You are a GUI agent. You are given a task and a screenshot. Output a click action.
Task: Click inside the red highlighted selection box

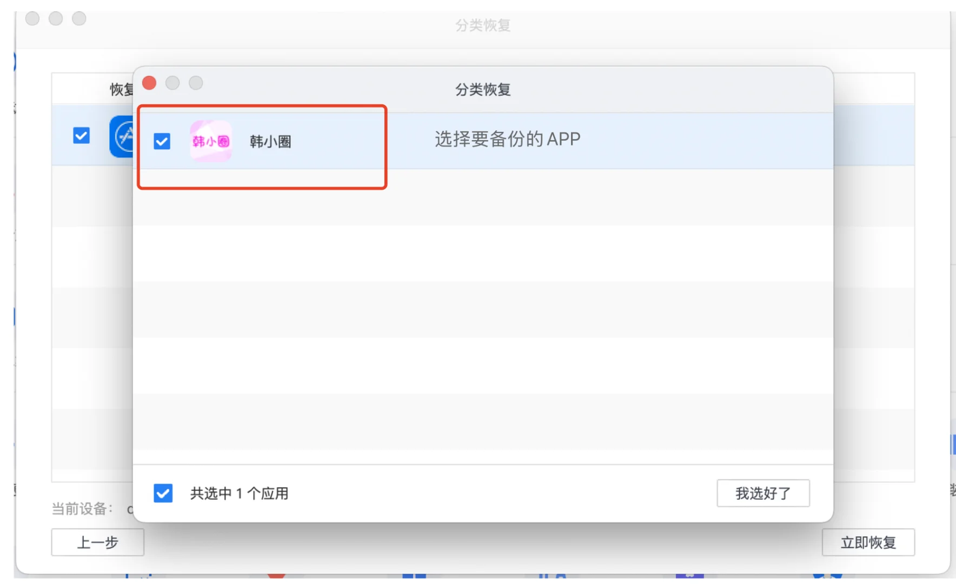tap(262, 146)
